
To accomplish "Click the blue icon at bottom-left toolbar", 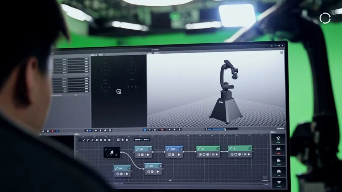I will pos(57,131).
